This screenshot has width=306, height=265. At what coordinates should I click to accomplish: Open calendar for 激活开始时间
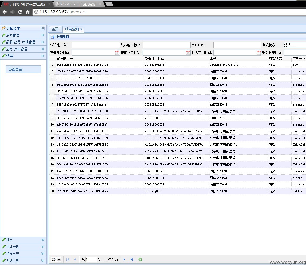[x=259, y=52]
